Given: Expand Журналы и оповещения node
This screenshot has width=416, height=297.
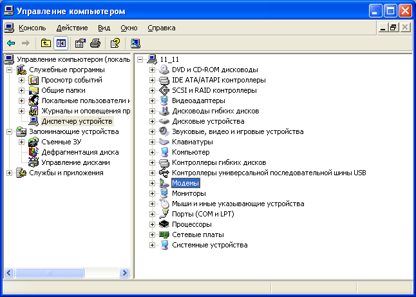Looking at the screenshot, I should pyautogui.click(x=21, y=111).
